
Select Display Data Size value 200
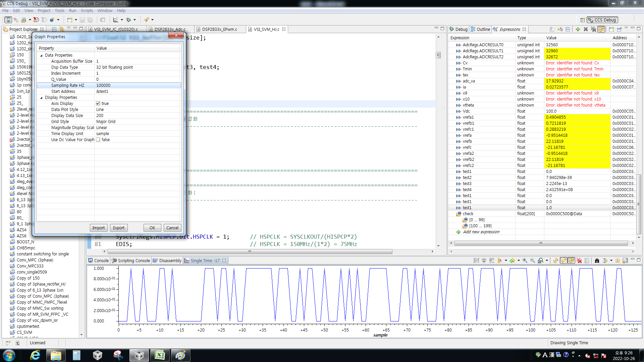pyautogui.click(x=138, y=116)
